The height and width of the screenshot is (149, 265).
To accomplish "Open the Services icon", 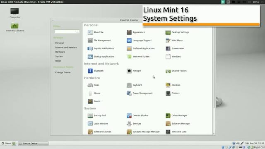I will [129, 124].
